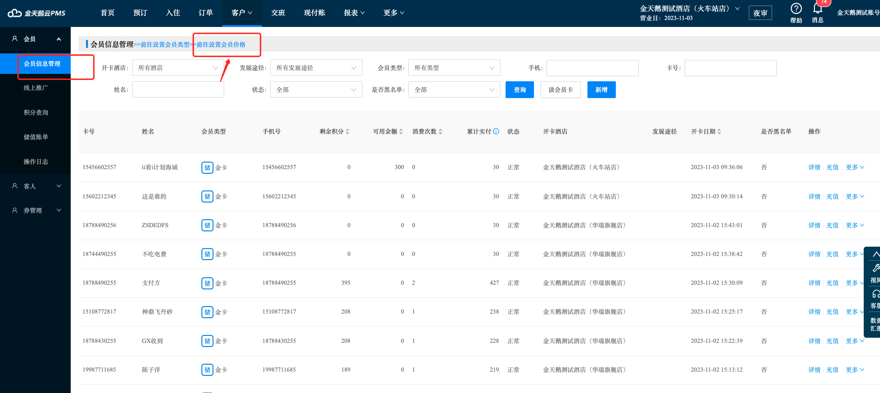The width and height of the screenshot is (880, 393).
Task: Expand the 客人 sidebar section
Action: point(59,186)
